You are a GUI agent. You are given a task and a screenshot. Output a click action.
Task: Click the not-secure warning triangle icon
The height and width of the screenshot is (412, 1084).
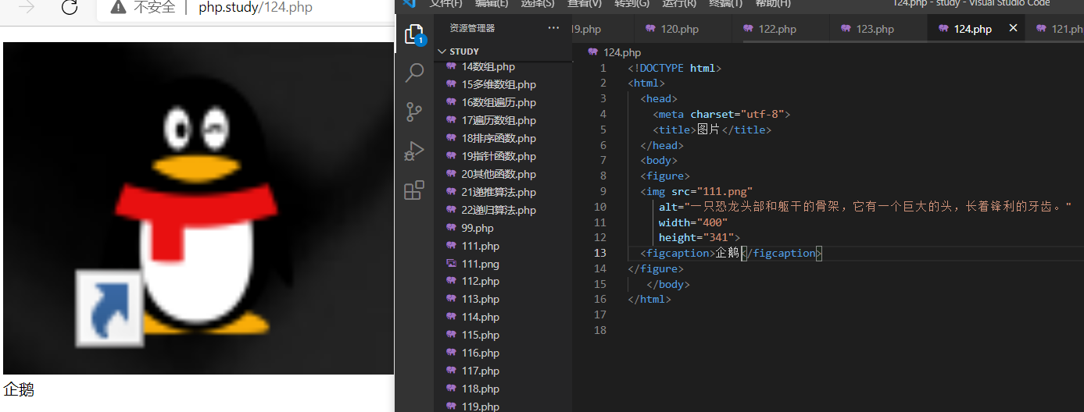tap(118, 8)
